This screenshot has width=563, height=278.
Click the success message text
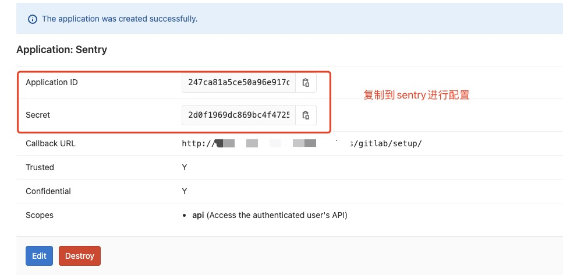pyautogui.click(x=119, y=19)
